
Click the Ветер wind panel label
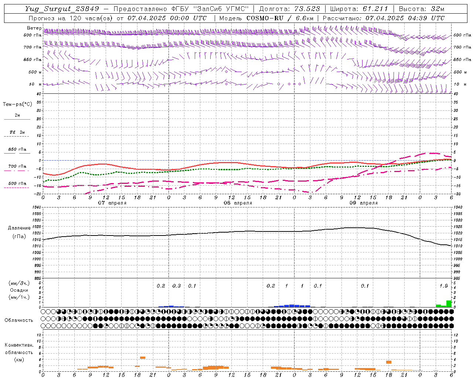coord(34,28)
